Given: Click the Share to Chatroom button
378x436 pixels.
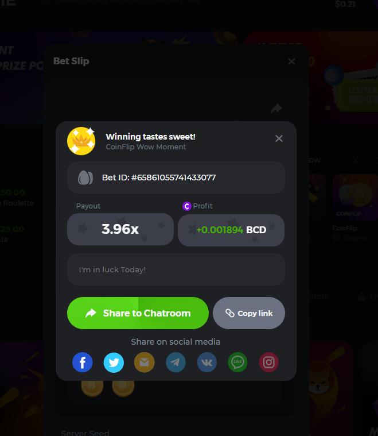Looking at the screenshot, I should tap(138, 313).
